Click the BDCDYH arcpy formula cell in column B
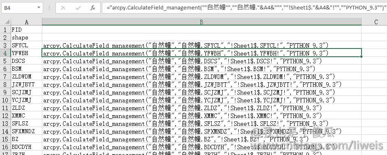The image size is (387, 155). [x=202, y=147]
